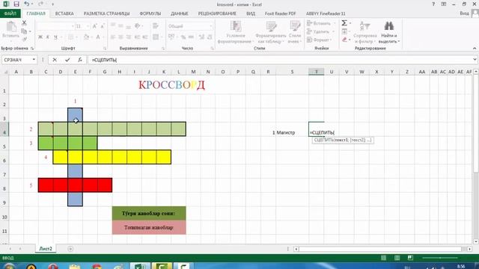Click the Increase Font Size icon

pyautogui.click(x=95, y=26)
